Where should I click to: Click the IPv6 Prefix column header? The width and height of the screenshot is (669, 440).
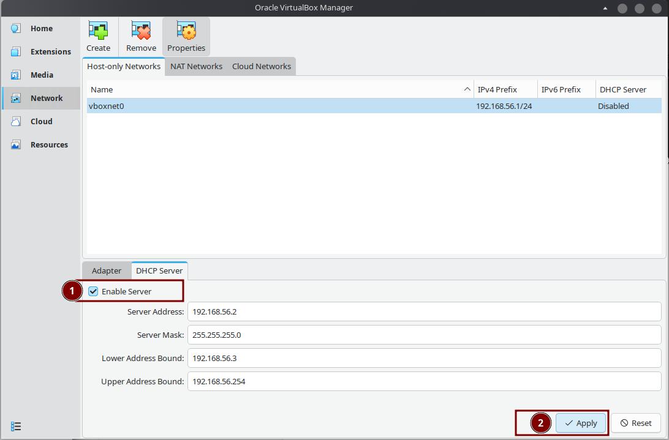pyautogui.click(x=567, y=89)
